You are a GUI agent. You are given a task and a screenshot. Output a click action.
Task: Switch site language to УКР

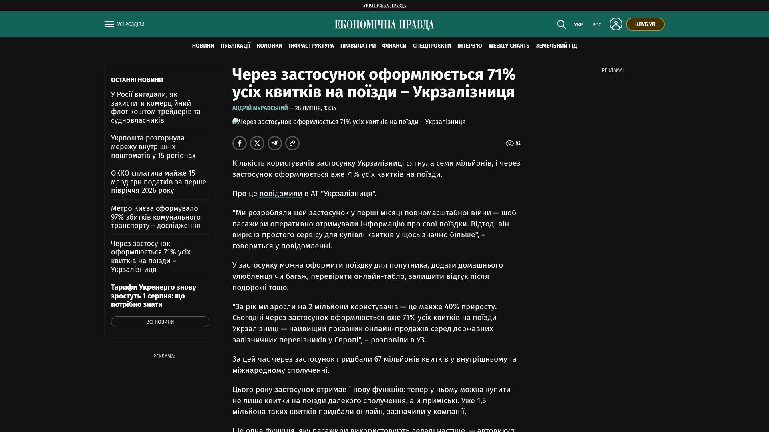(578, 25)
